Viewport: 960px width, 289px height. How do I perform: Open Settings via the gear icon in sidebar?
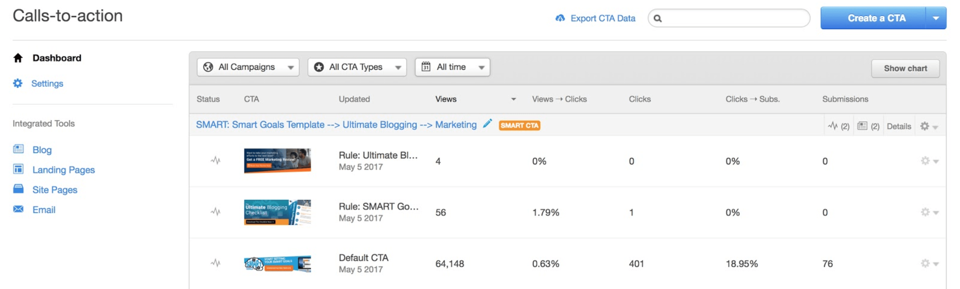pos(18,83)
